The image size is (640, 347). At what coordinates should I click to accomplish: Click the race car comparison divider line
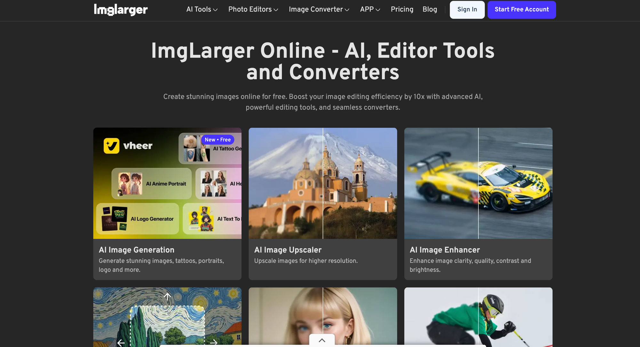pyautogui.click(x=478, y=183)
